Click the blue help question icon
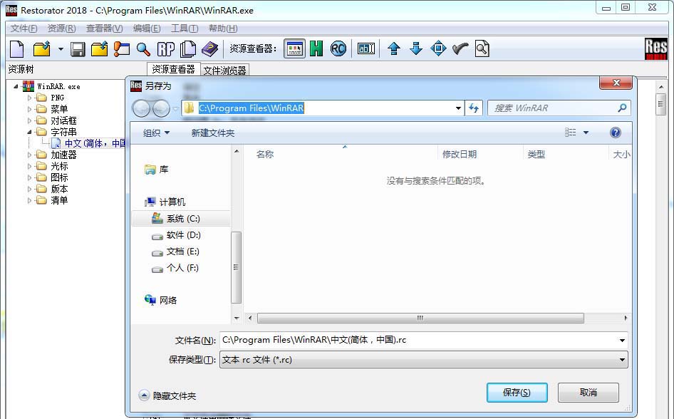The height and width of the screenshot is (419, 674). coord(615,133)
